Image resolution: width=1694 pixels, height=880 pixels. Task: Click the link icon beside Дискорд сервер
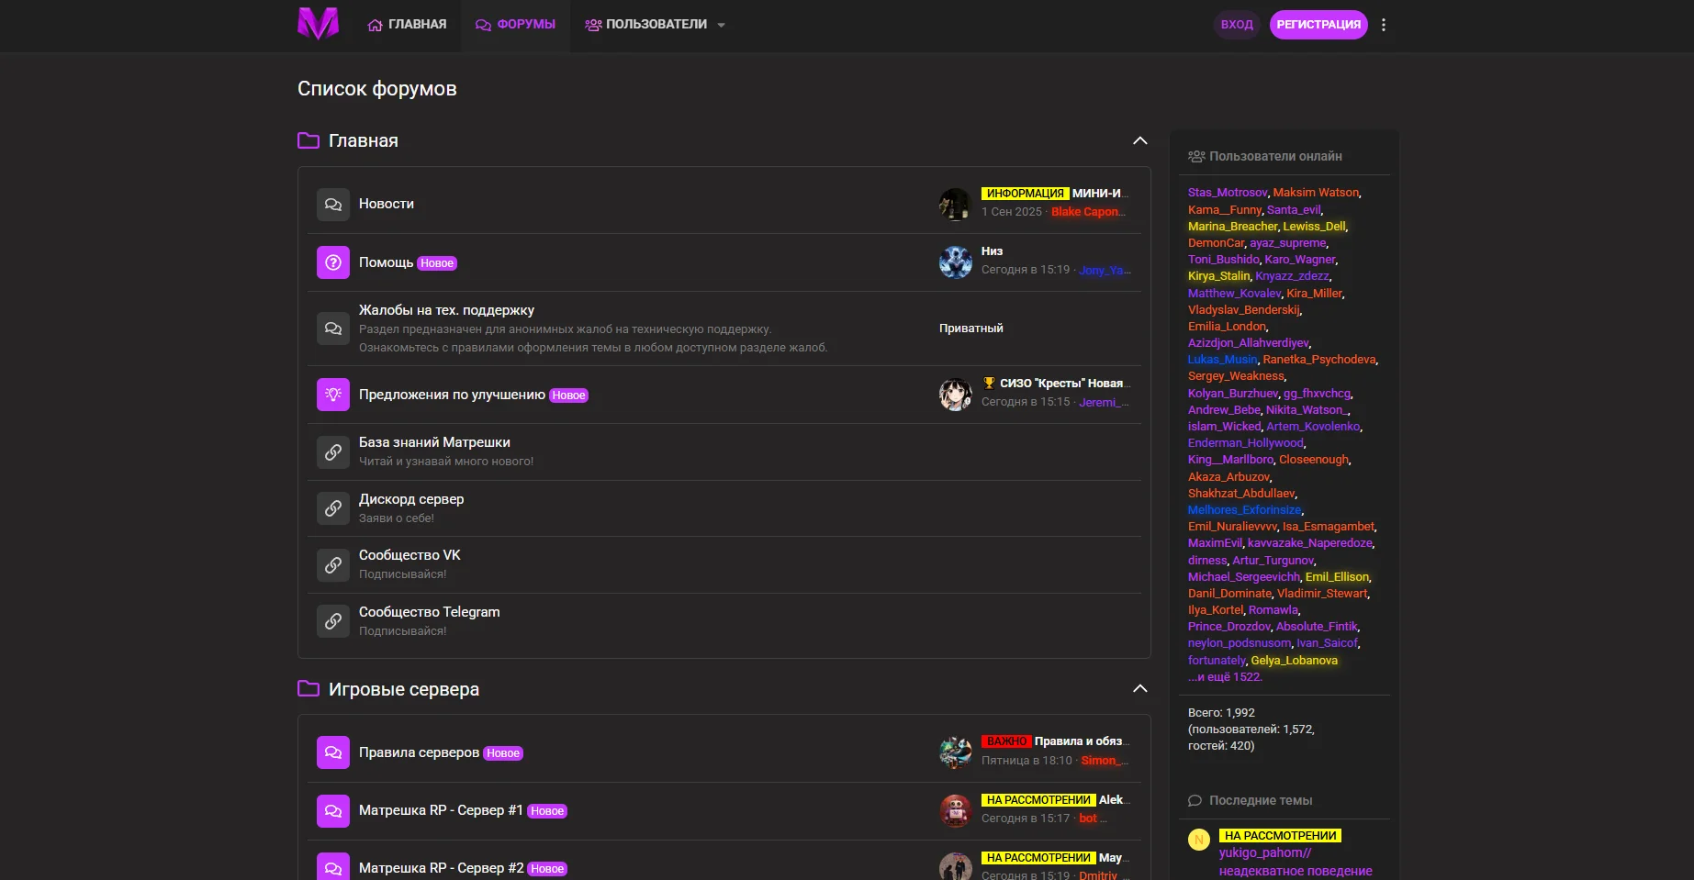333,508
